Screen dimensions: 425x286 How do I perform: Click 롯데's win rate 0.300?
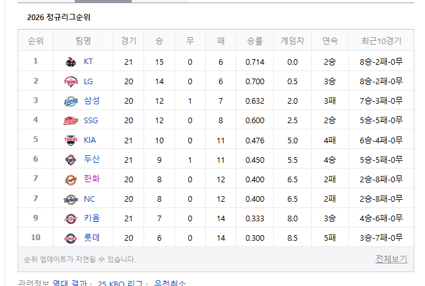tap(255, 238)
